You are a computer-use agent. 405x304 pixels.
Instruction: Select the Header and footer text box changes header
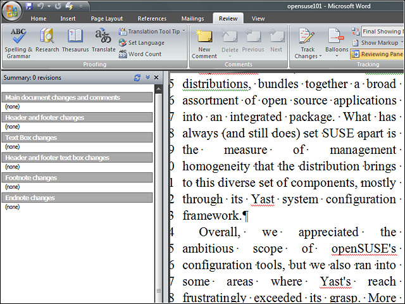(x=77, y=158)
